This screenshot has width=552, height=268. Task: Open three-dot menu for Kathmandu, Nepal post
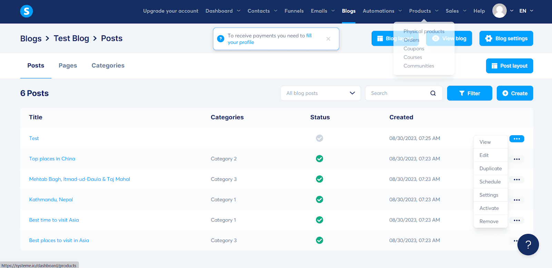coord(516,200)
